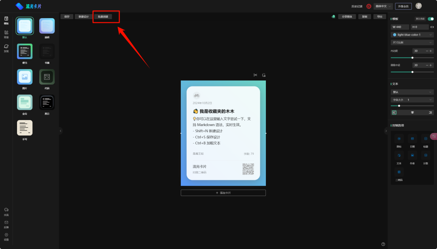This screenshot has width=437, height=249.
Task: Click the 导出 export button
Action: pos(379,17)
